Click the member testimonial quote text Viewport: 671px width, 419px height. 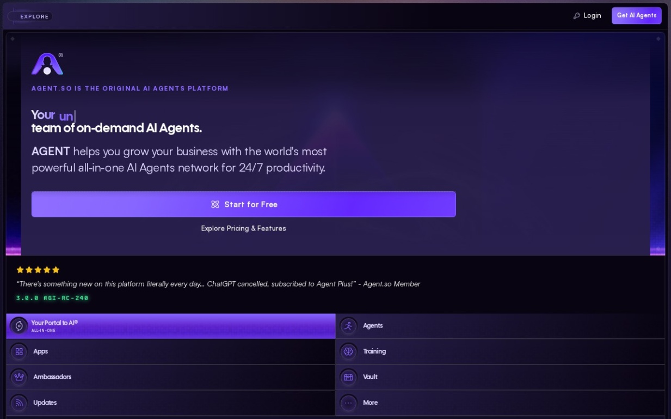coord(218,284)
